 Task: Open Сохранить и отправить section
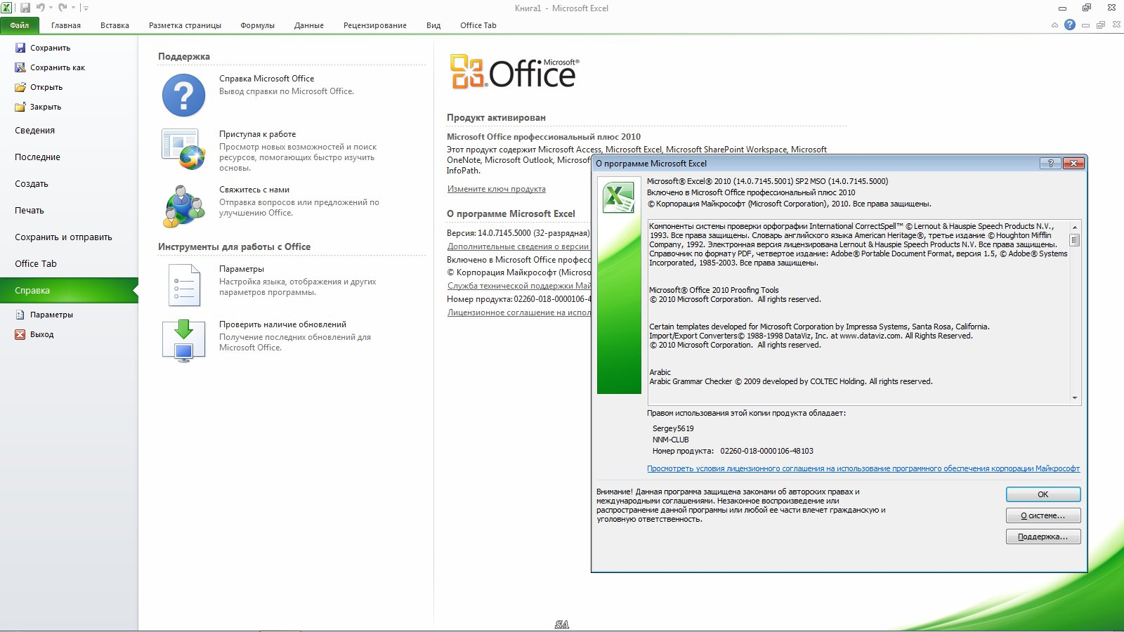click(x=63, y=237)
